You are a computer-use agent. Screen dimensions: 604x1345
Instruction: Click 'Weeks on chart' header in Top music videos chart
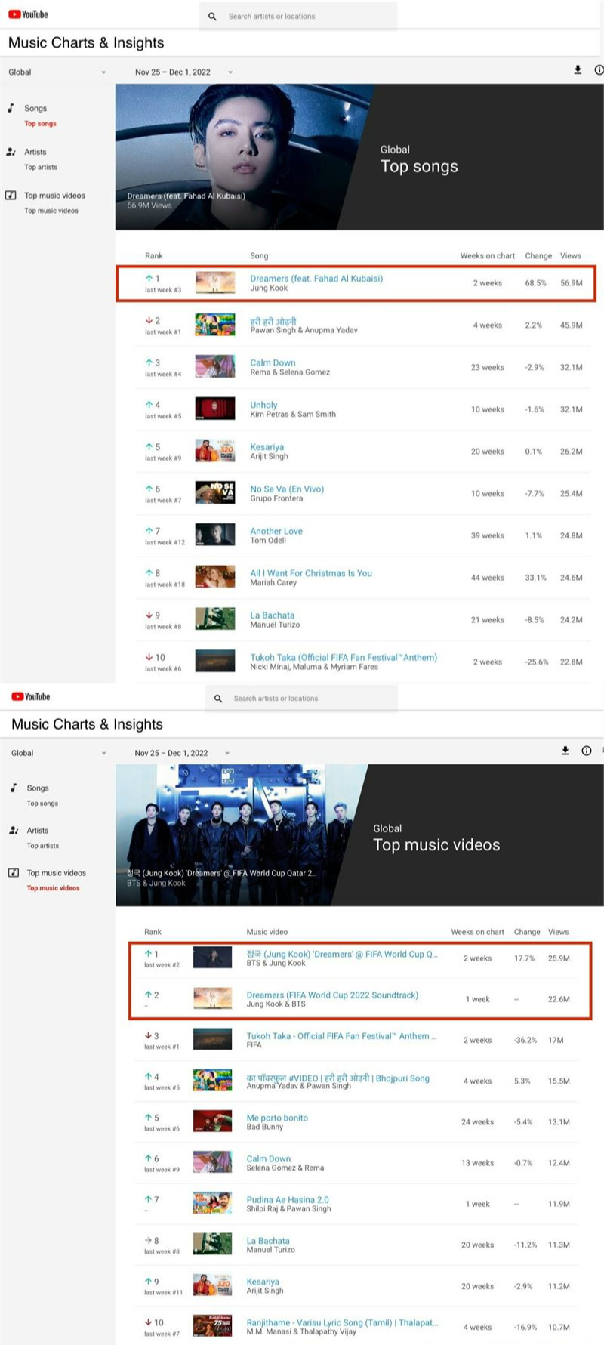477,932
